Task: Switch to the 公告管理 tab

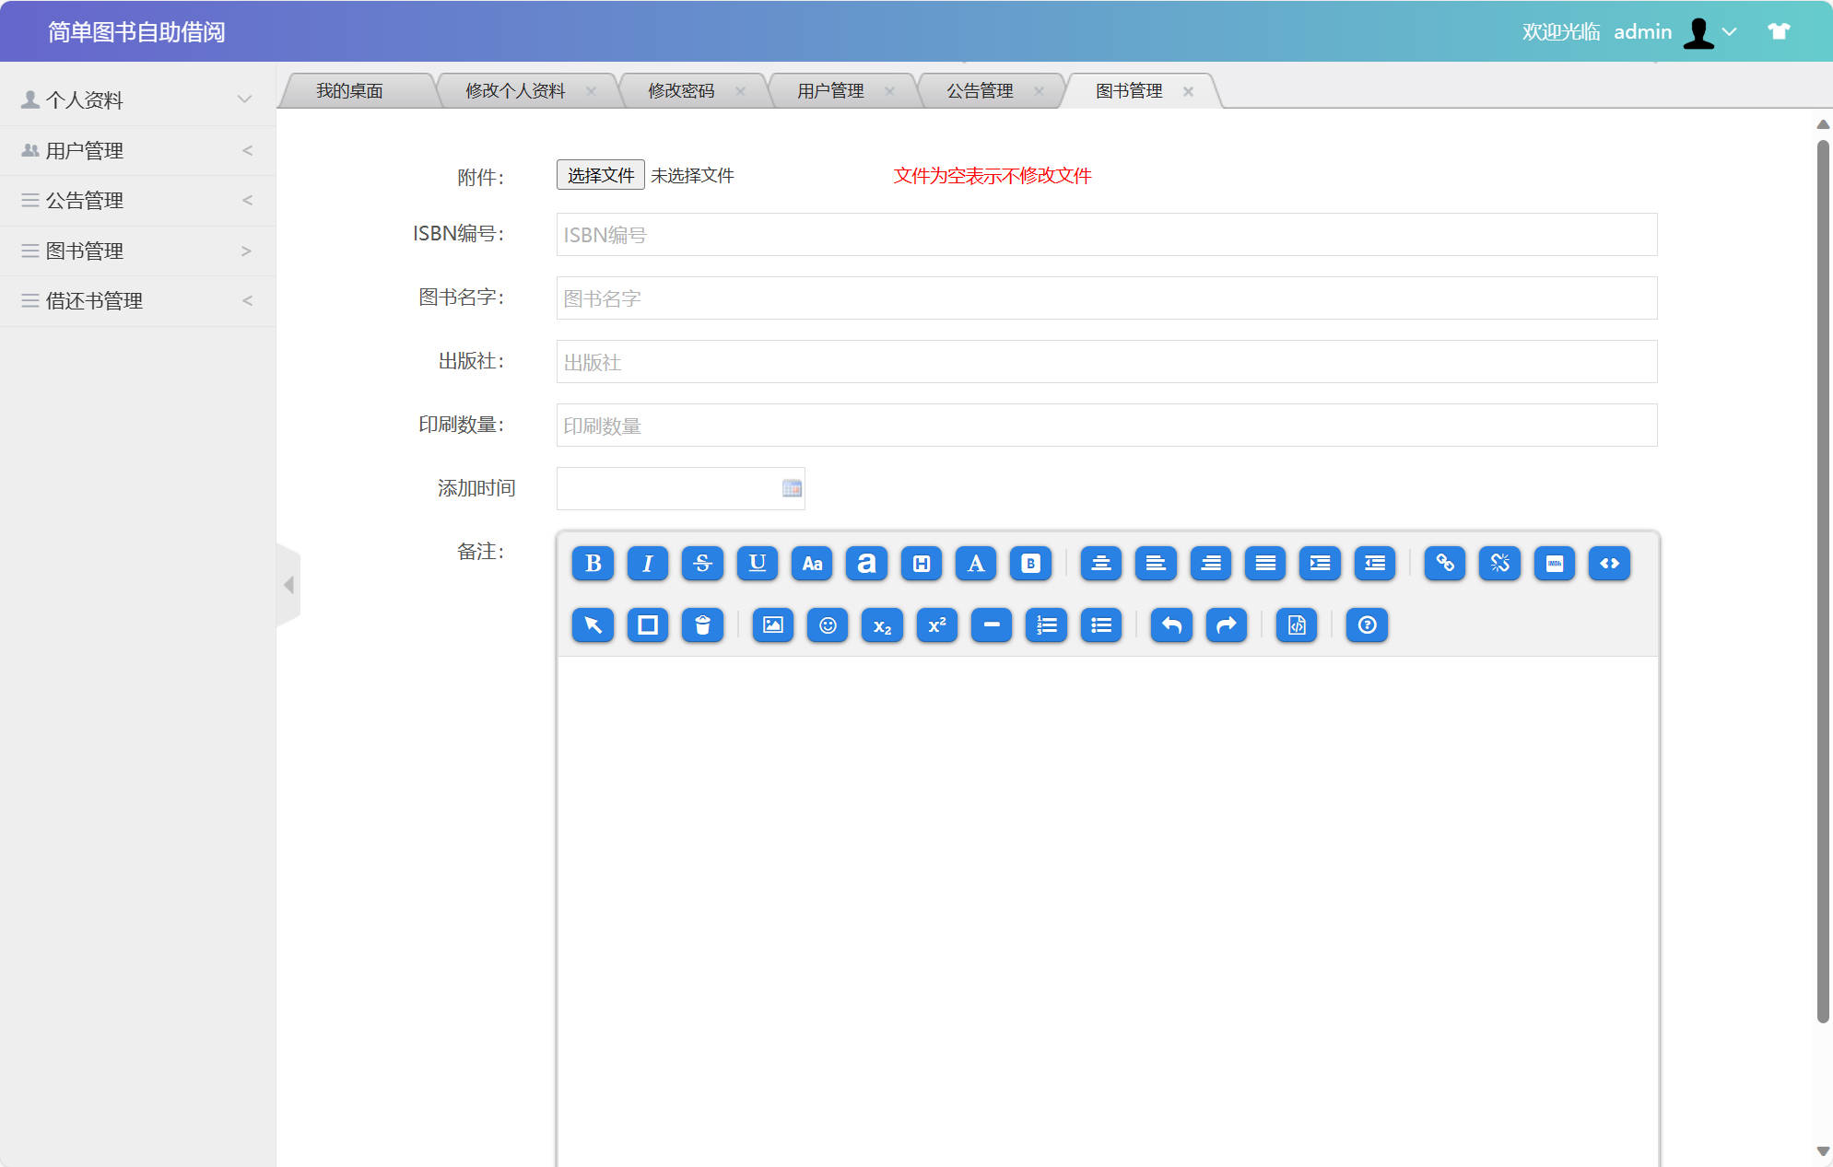Action: point(979,89)
